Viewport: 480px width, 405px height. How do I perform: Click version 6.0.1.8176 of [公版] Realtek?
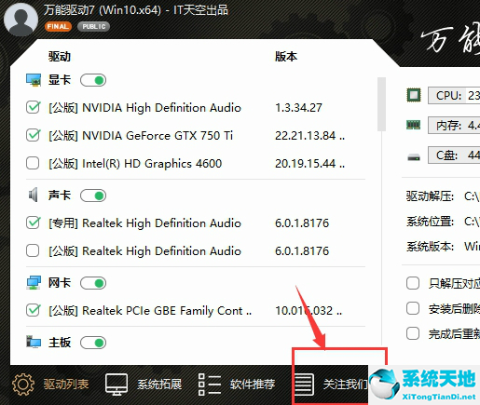click(x=302, y=251)
